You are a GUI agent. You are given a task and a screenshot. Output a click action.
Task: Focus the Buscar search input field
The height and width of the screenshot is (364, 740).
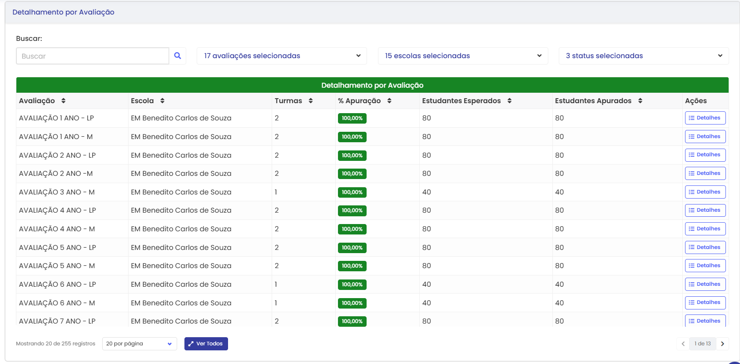click(x=93, y=56)
